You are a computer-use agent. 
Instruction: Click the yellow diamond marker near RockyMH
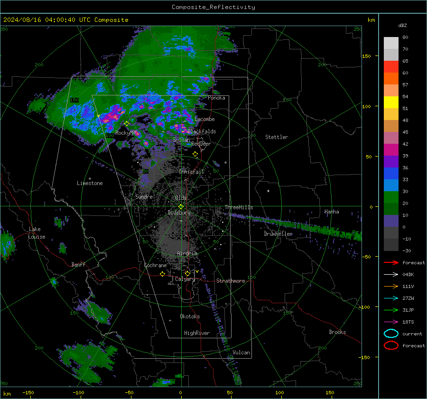point(127,124)
